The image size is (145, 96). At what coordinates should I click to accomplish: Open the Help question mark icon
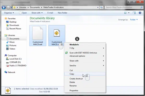[x=140, y=13]
